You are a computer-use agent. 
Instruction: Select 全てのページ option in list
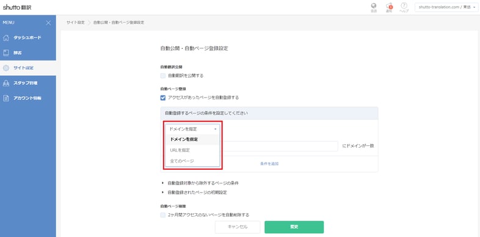point(192,161)
